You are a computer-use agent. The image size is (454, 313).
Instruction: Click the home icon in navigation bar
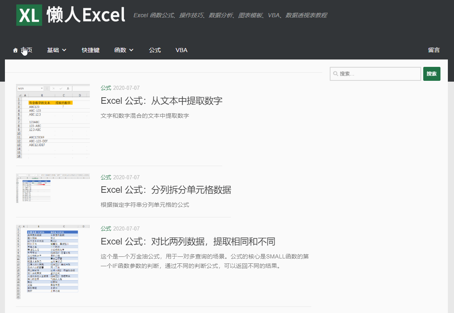coord(15,50)
